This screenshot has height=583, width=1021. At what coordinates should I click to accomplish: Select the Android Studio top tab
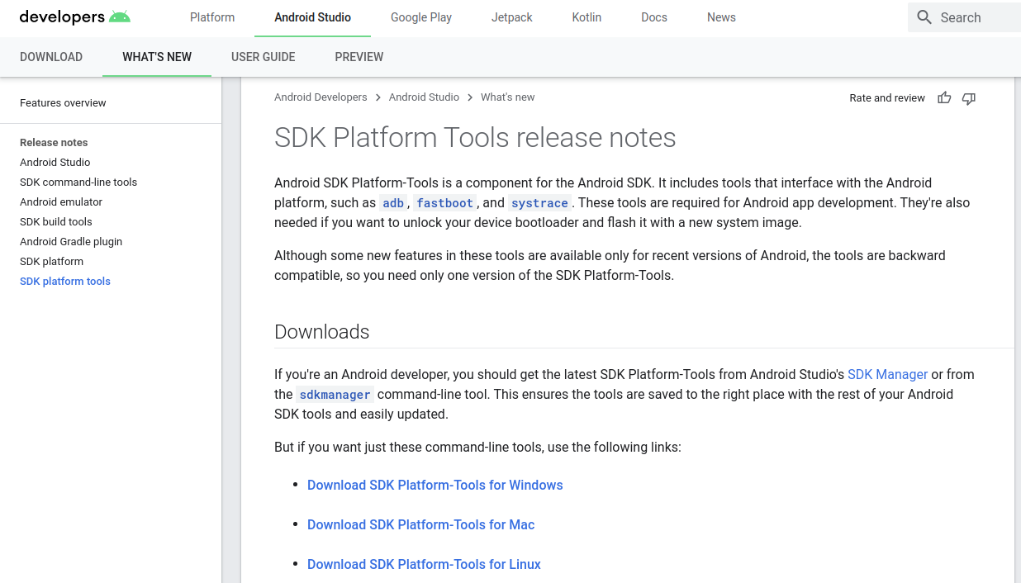click(313, 17)
